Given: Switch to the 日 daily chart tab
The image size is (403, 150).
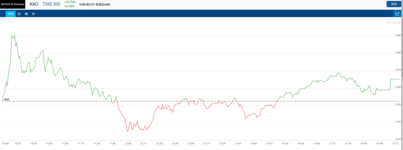Looking at the screenshot, I should [19, 14].
